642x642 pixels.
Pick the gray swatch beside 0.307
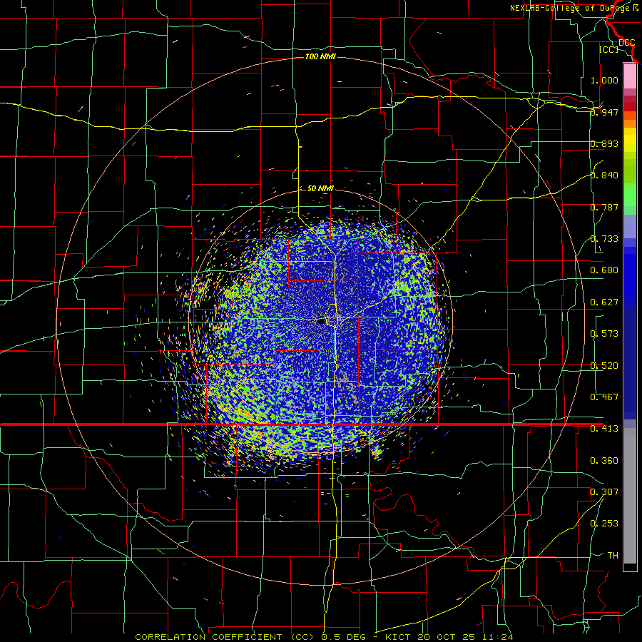tap(630, 496)
